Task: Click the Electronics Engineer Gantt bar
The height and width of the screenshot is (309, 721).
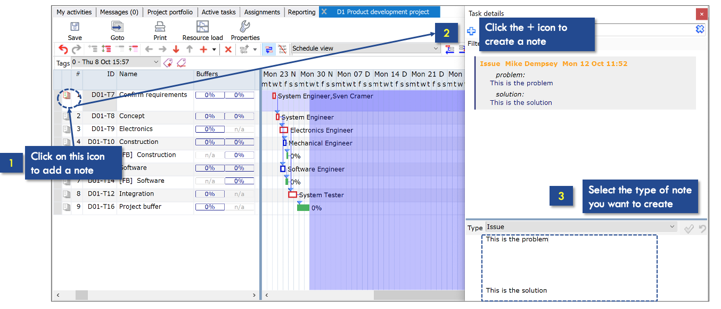Action: 284,130
